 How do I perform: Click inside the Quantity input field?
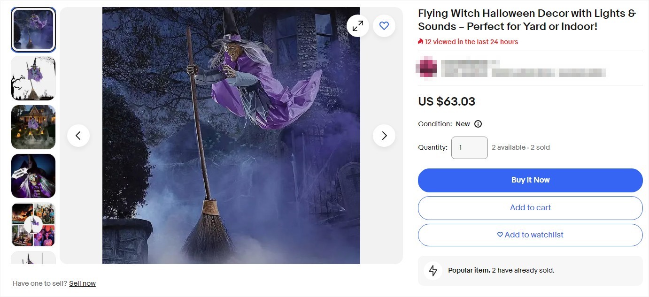469,147
